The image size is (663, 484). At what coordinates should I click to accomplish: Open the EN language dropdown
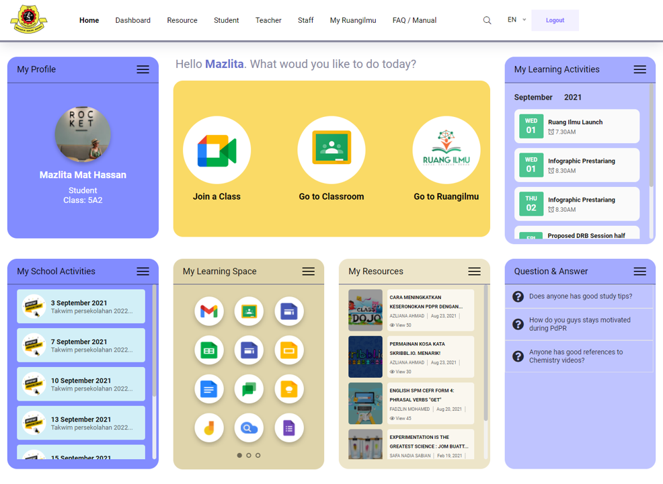pyautogui.click(x=516, y=20)
